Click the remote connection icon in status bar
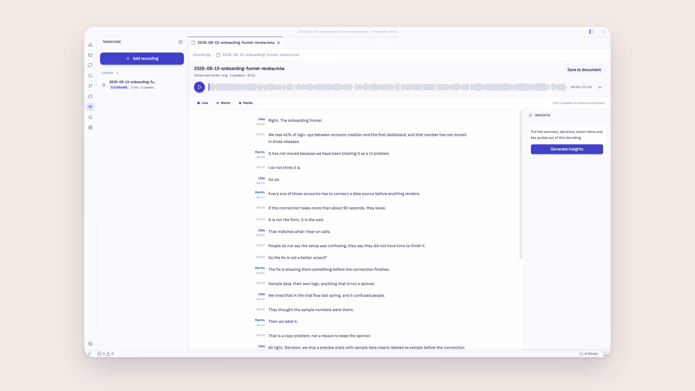This screenshot has height=391, width=695. (89, 354)
